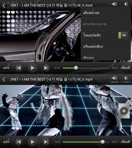Tap the car video frame in top player
This screenshot has width=132, height=148.
click(x=41, y=36)
